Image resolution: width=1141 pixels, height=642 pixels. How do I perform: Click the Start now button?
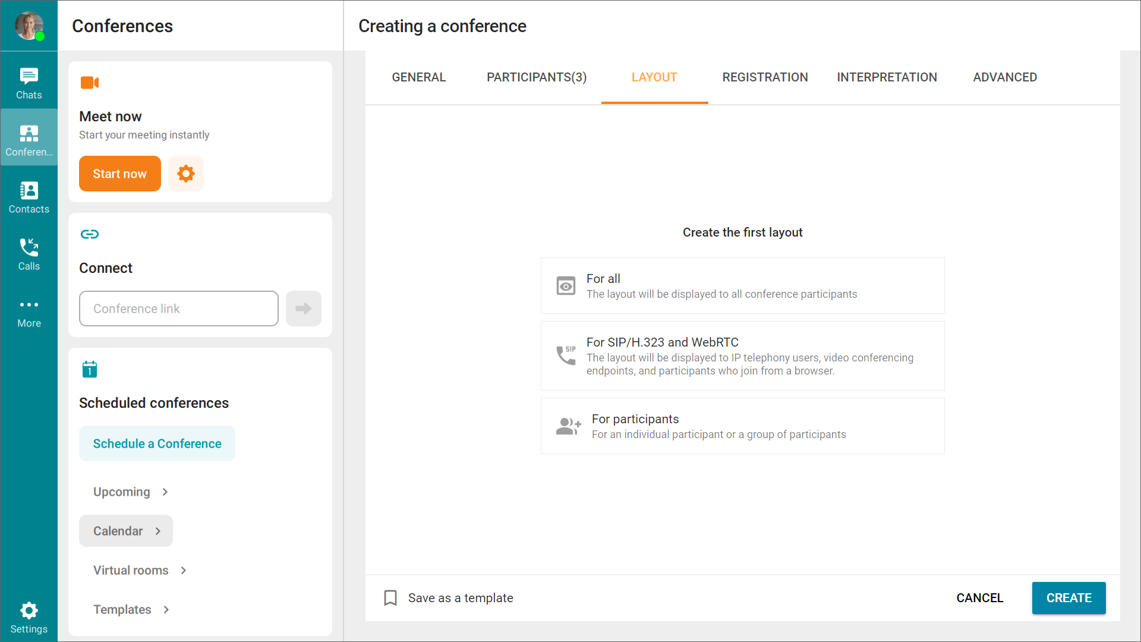point(120,174)
